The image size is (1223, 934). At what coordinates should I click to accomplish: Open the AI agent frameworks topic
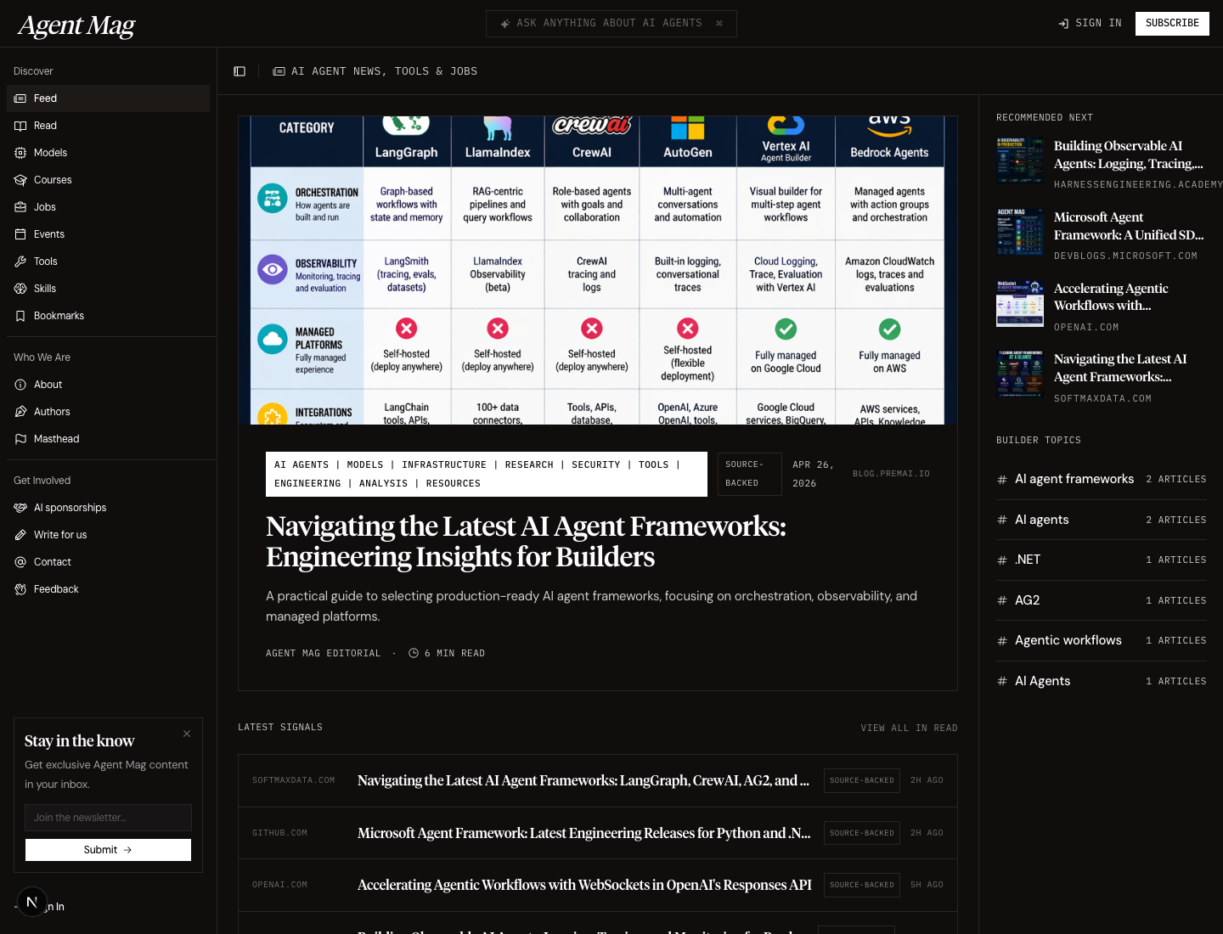[x=1074, y=479]
